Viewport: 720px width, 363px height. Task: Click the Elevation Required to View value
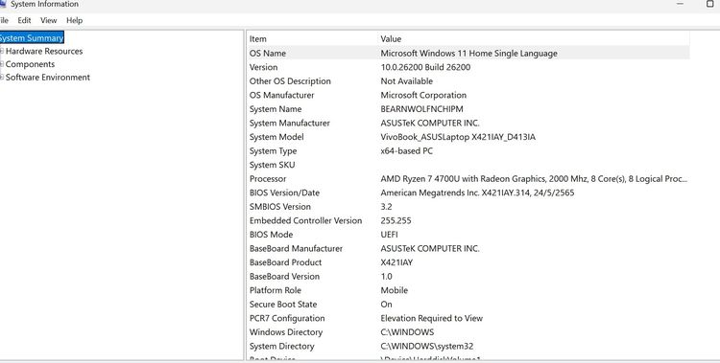(x=432, y=319)
